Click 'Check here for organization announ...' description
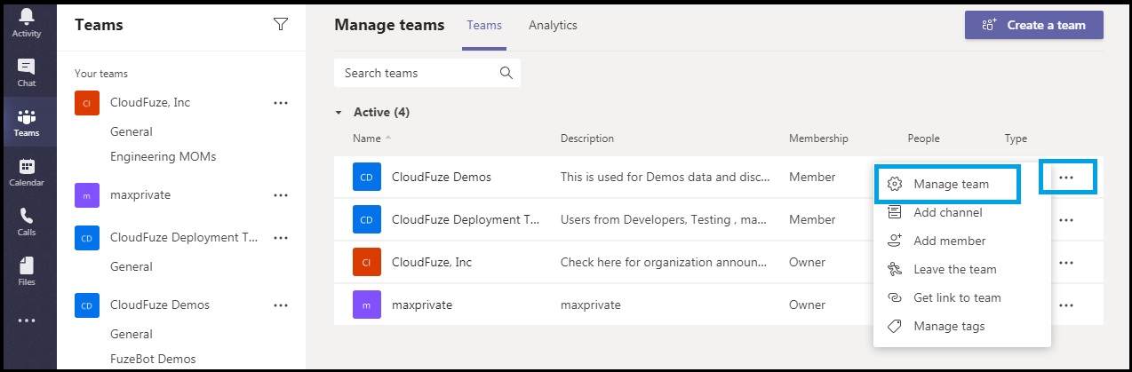 point(664,262)
